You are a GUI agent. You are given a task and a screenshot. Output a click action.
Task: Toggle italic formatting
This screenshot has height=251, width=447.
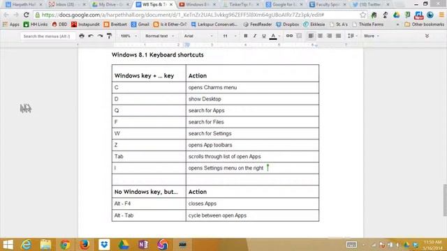pos(254,36)
